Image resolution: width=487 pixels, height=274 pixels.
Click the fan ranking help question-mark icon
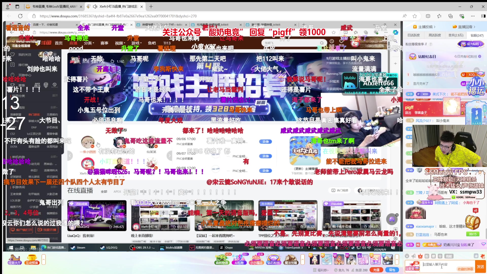point(431,44)
